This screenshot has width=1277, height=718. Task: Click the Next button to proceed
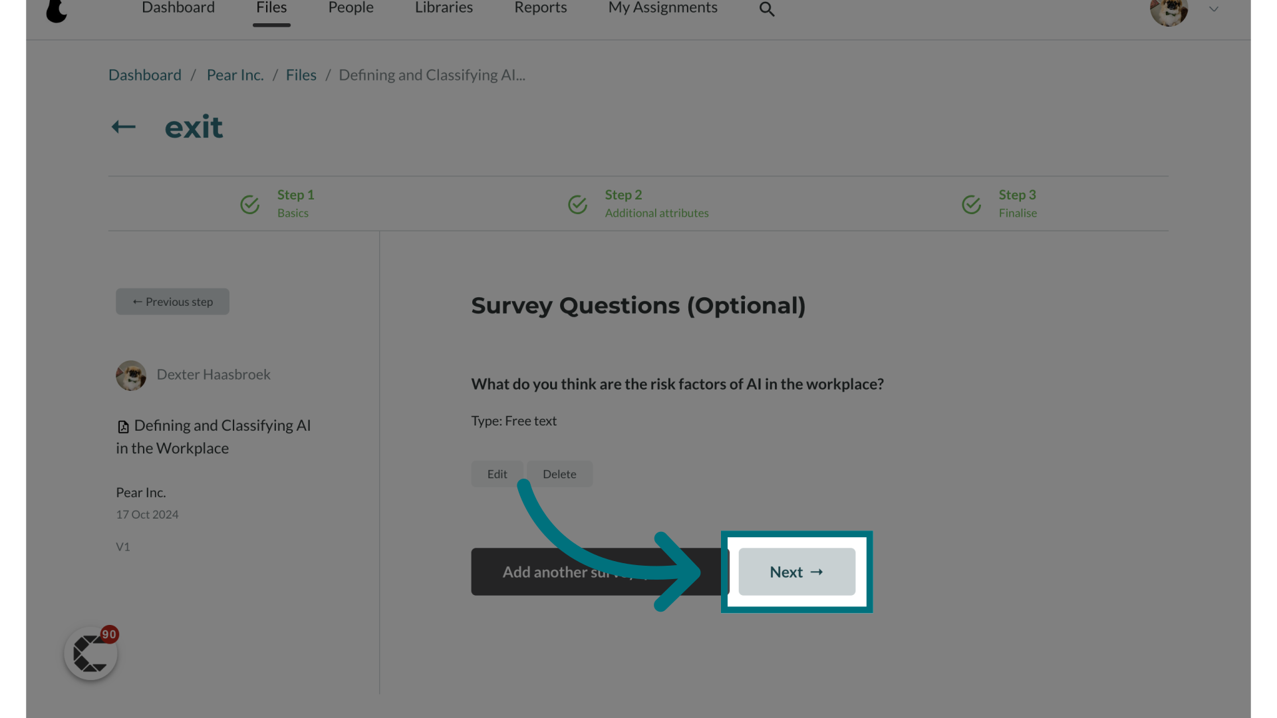[796, 570]
